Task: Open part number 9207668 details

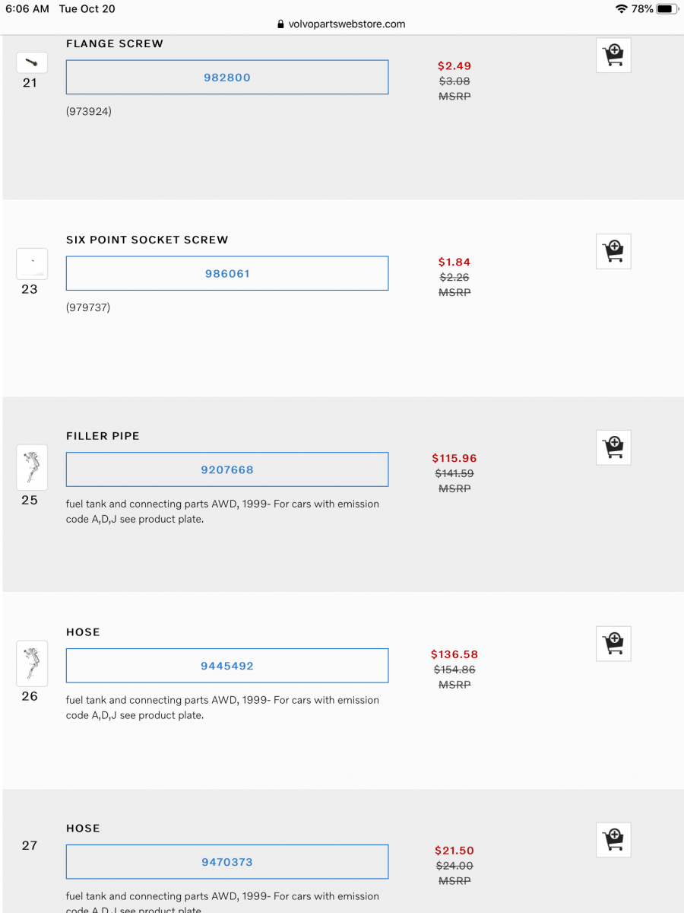Action: pyautogui.click(x=226, y=469)
